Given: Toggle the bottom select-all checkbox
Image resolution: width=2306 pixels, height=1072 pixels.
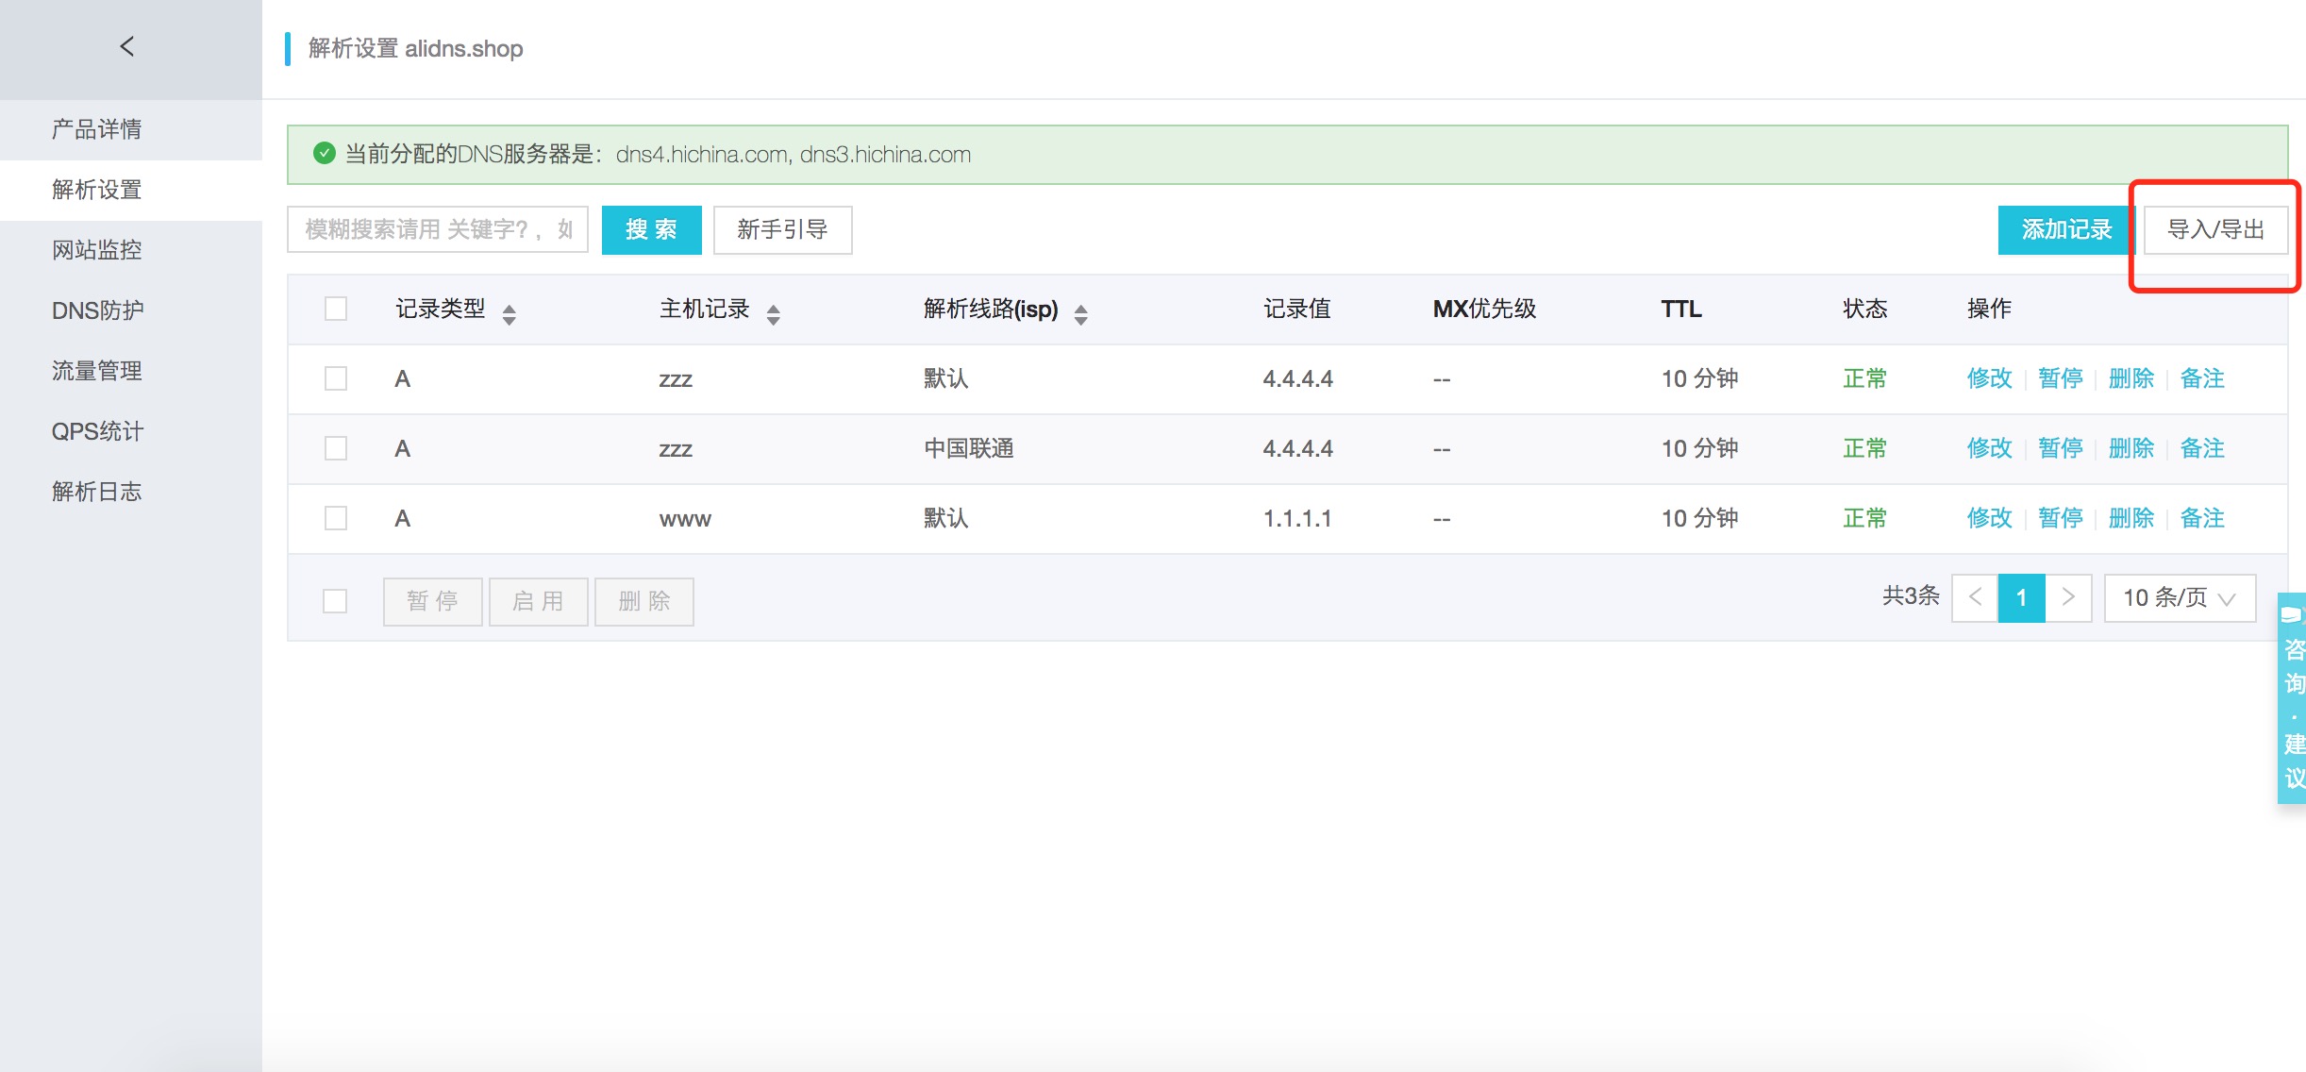Looking at the screenshot, I should click(x=335, y=601).
